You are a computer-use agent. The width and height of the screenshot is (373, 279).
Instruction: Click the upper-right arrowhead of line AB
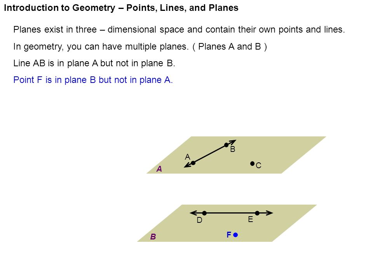coord(232,142)
